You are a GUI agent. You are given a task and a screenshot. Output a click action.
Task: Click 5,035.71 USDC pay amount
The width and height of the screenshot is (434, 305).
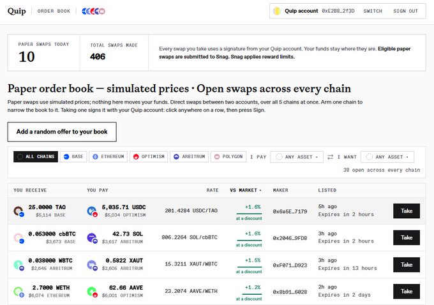(x=124, y=207)
